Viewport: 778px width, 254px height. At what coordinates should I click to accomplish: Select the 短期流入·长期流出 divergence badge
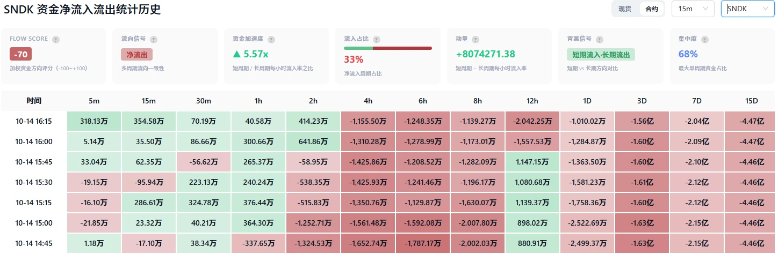(601, 55)
